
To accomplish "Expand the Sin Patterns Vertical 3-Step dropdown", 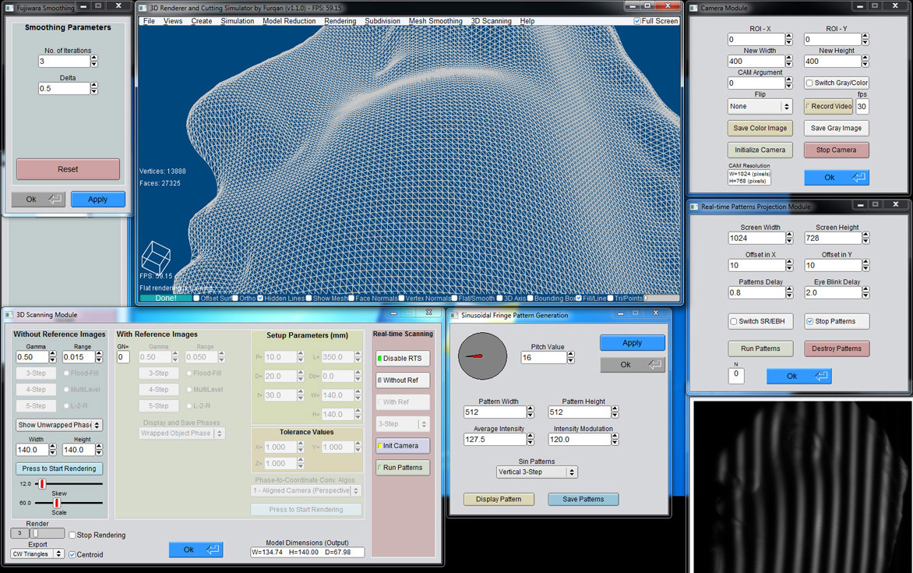I will pyautogui.click(x=536, y=472).
